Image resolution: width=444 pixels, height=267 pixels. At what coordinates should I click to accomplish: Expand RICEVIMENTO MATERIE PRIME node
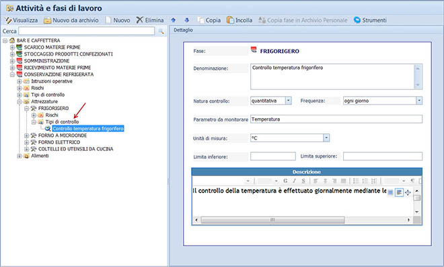[x=12, y=68]
